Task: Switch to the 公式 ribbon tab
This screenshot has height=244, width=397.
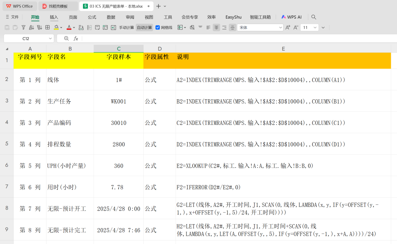Action: (92, 17)
